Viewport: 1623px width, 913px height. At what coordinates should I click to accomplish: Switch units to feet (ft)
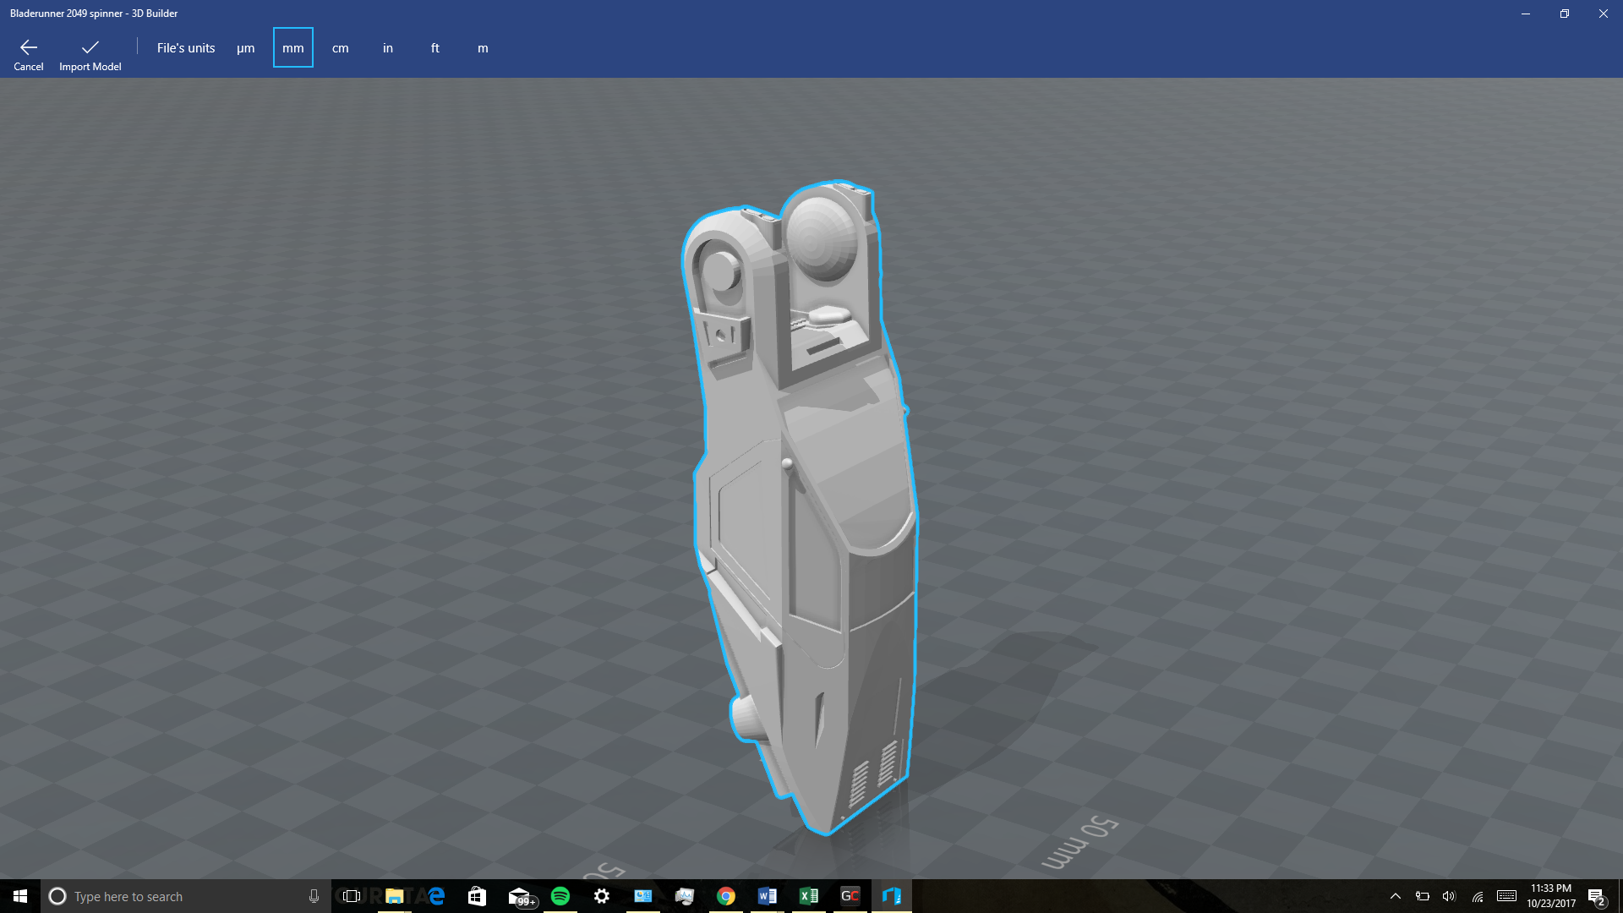[435, 48]
